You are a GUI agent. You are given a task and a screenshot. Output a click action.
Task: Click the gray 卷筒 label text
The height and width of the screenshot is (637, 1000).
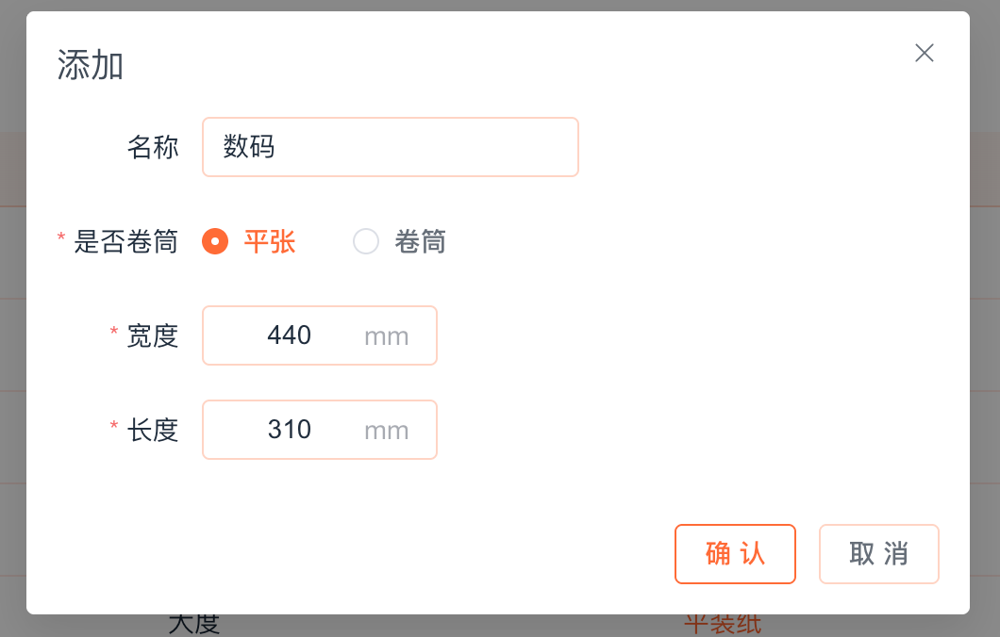coord(420,242)
